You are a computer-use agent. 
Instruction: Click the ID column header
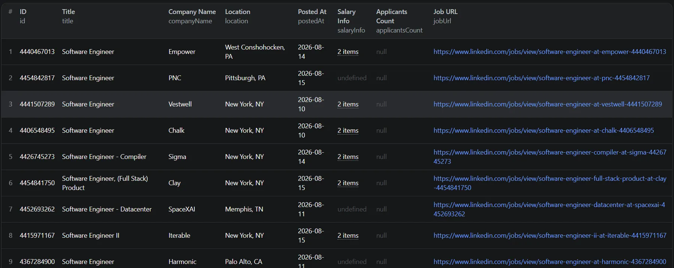pyautogui.click(x=23, y=12)
